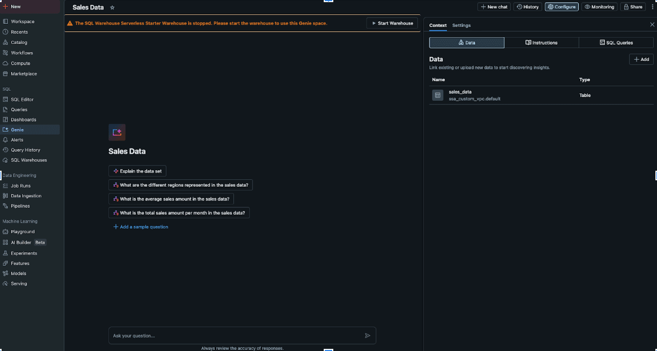Open Job Runs icon
This screenshot has height=351, width=657.
coord(5,186)
